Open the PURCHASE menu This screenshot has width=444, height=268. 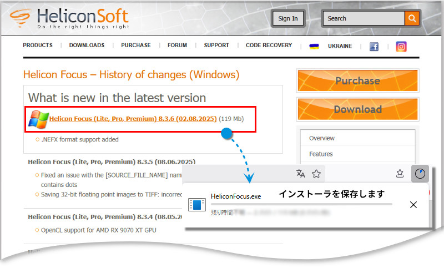[x=136, y=45]
